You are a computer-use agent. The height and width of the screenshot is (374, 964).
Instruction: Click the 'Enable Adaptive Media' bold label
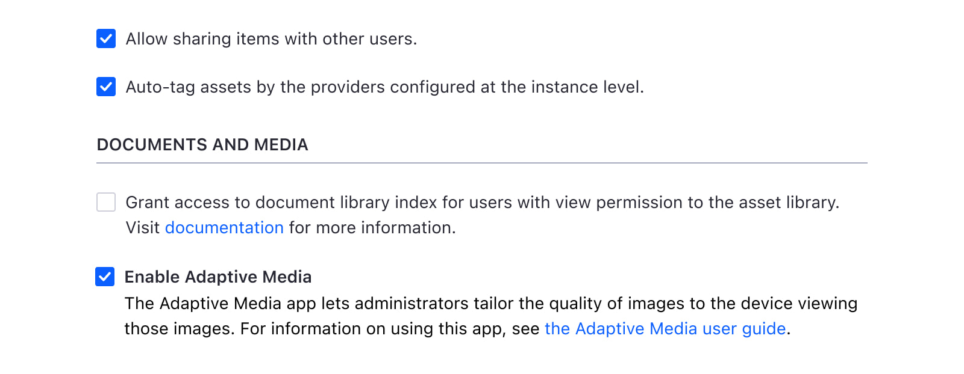pyautogui.click(x=218, y=277)
